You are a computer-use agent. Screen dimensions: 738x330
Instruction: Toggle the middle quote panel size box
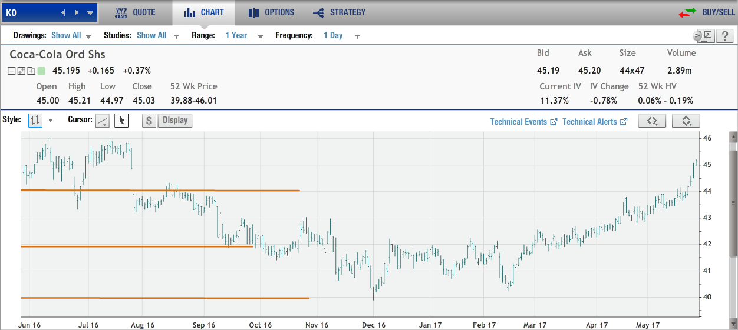(22, 71)
